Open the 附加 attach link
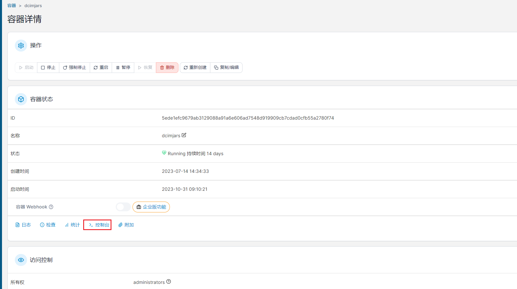Image resolution: width=517 pixels, height=289 pixels. pos(126,225)
